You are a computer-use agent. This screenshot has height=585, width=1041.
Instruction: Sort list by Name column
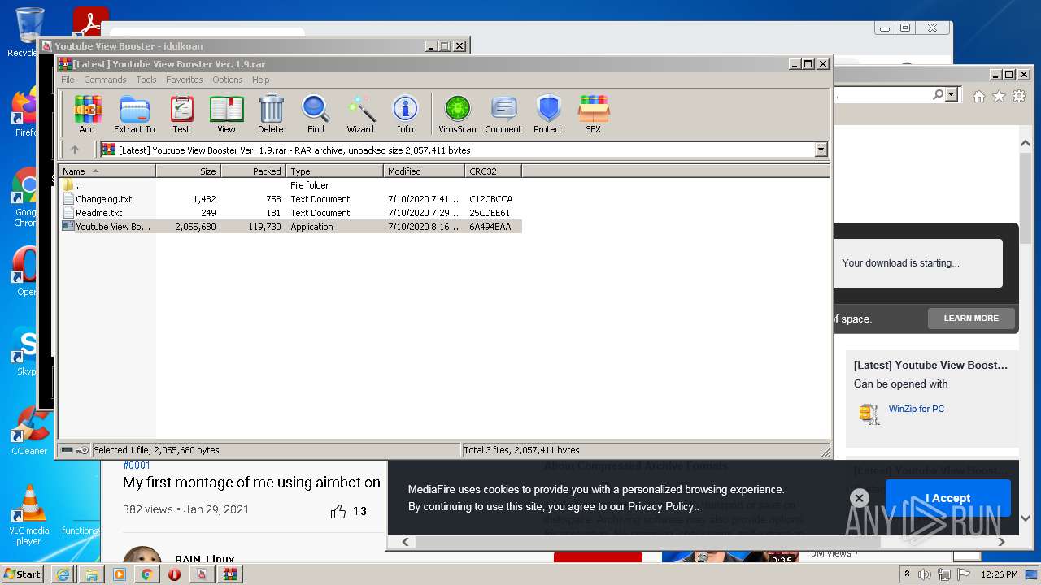click(107, 171)
